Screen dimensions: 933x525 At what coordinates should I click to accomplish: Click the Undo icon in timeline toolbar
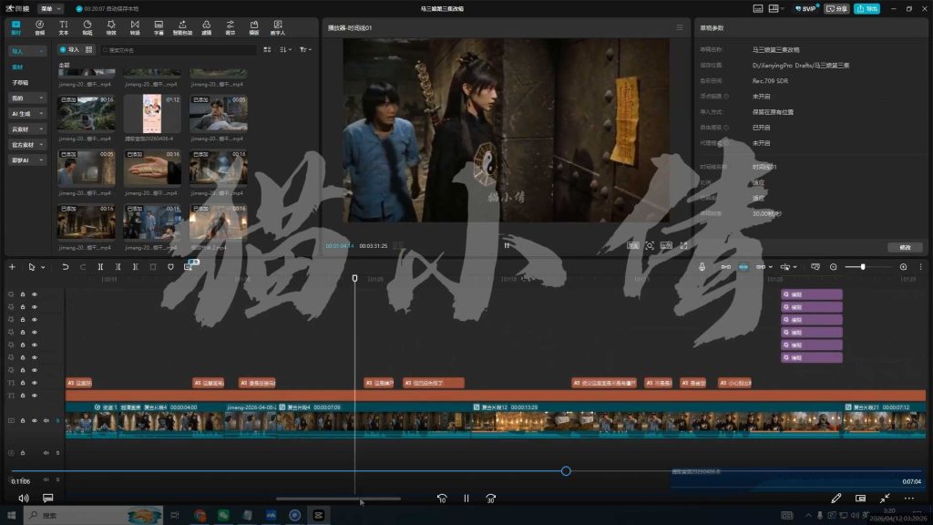click(65, 266)
